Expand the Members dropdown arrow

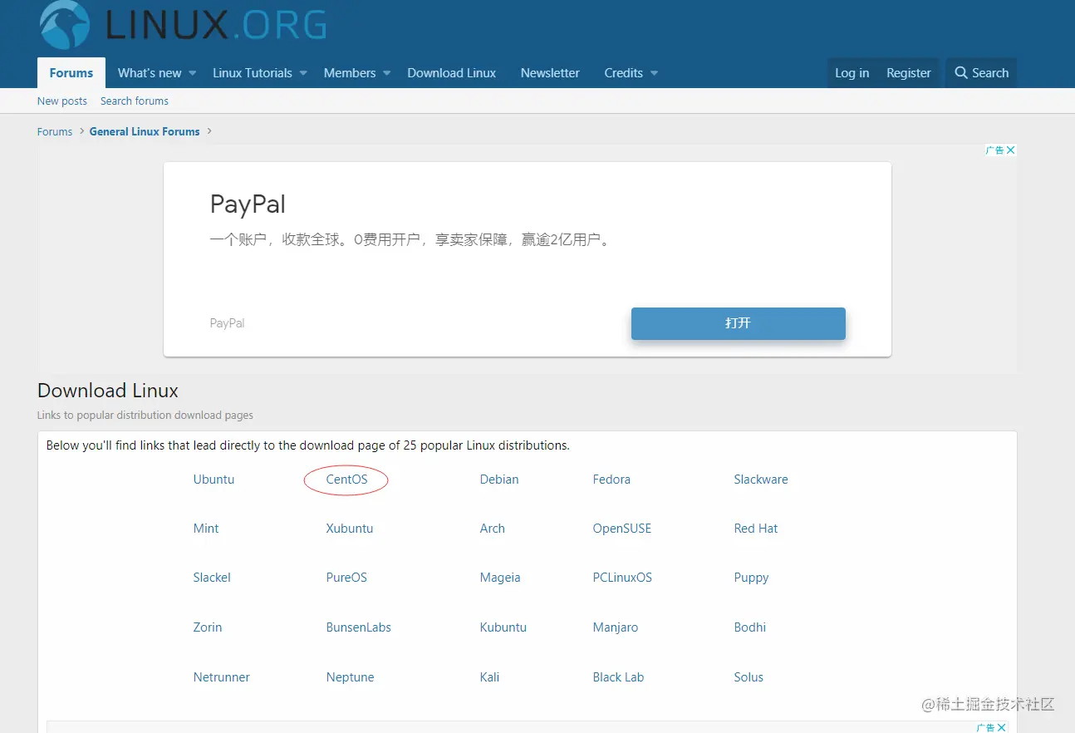coord(386,73)
